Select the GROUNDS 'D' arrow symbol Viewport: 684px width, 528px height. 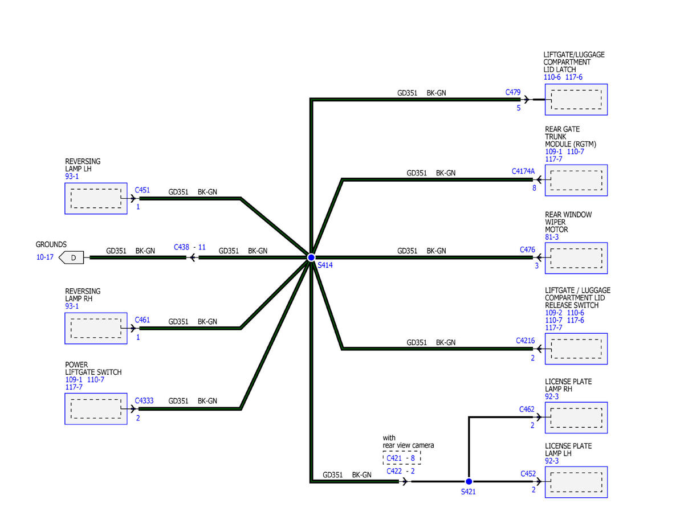click(72, 257)
